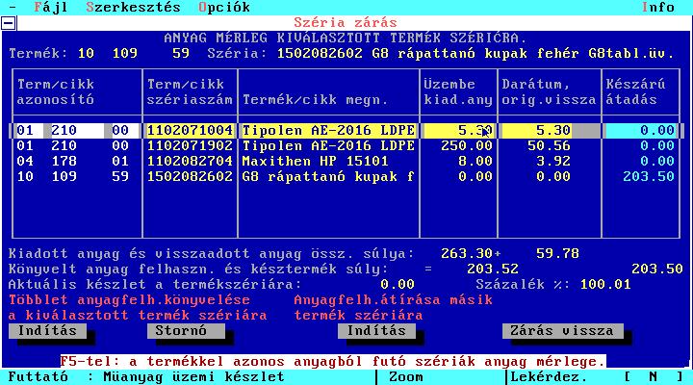Click the 203.50 Készárú átadás cell in table
Viewport: 693px width, 385px height.
649,177
